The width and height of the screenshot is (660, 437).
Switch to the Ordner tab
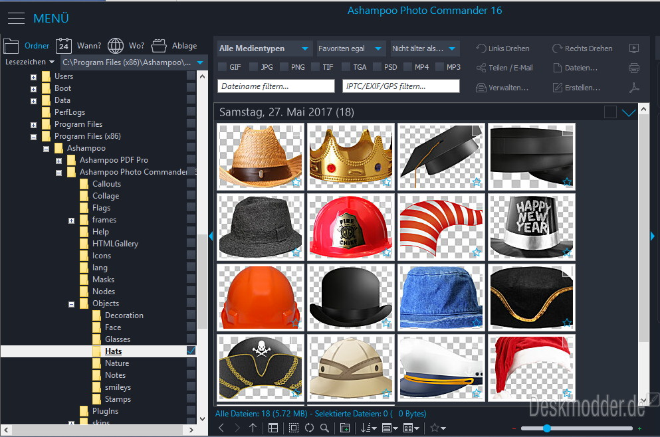coord(27,46)
